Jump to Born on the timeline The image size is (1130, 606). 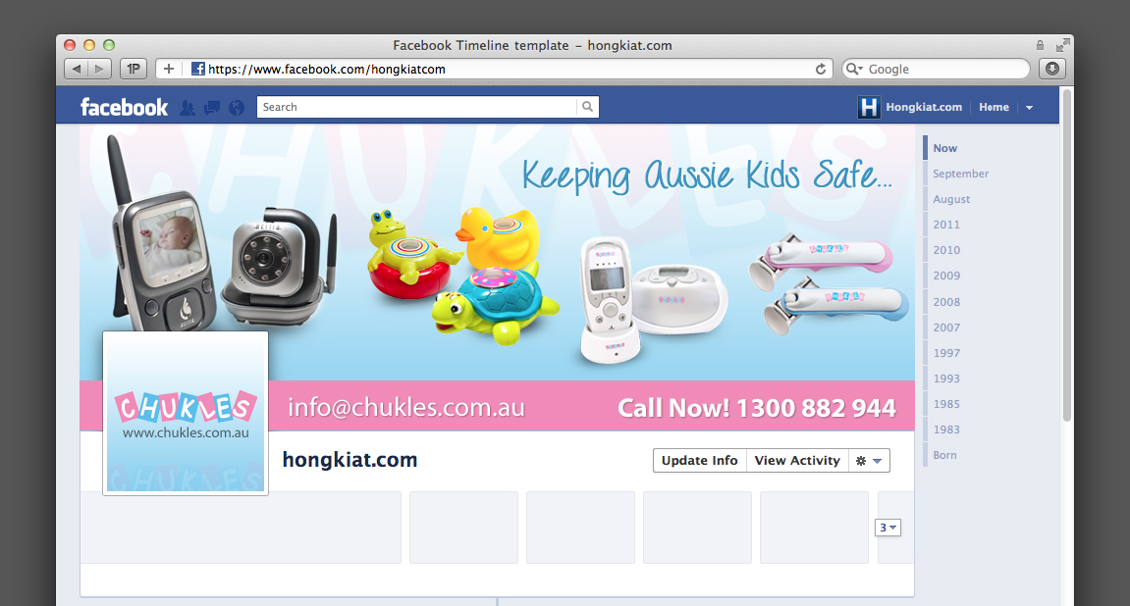pyautogui.click(x=944, y=456)
